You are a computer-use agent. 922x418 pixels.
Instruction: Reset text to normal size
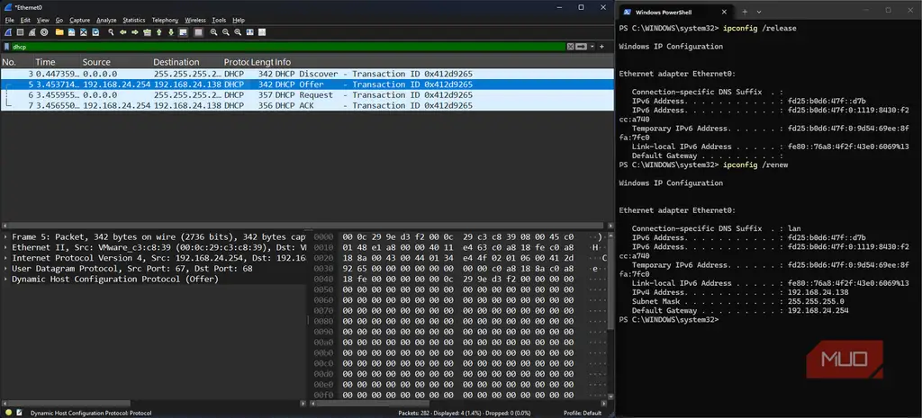click(x=238, y=32)
